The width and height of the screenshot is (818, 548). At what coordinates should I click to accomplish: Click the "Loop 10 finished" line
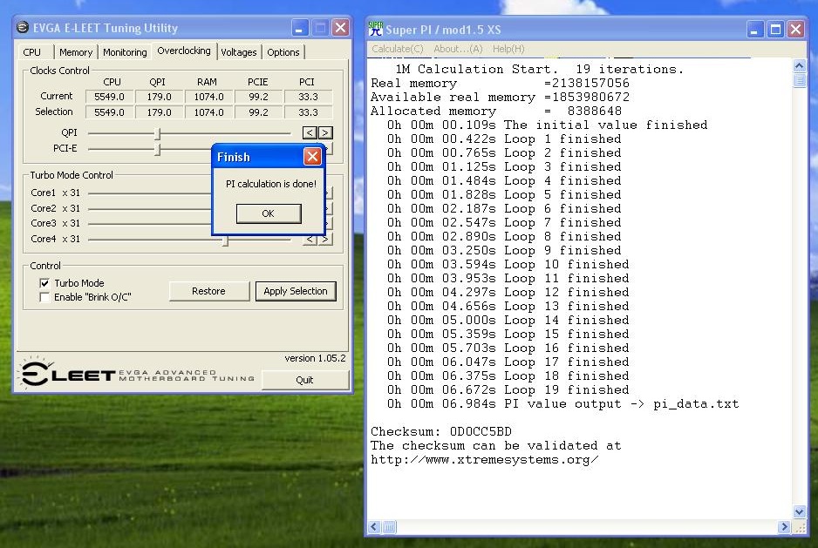(508, 264)
